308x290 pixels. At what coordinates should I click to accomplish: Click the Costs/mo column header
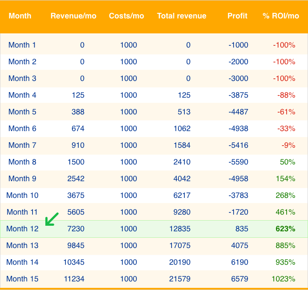[x=126, y=16]
